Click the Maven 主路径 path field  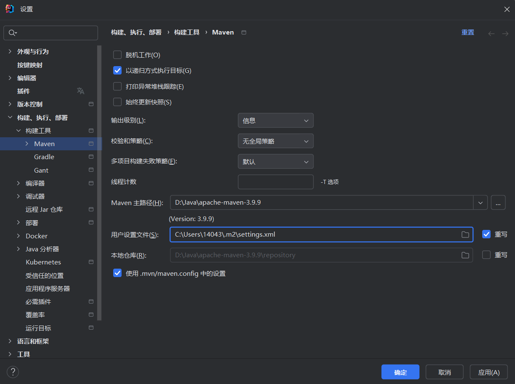(321, 203)
